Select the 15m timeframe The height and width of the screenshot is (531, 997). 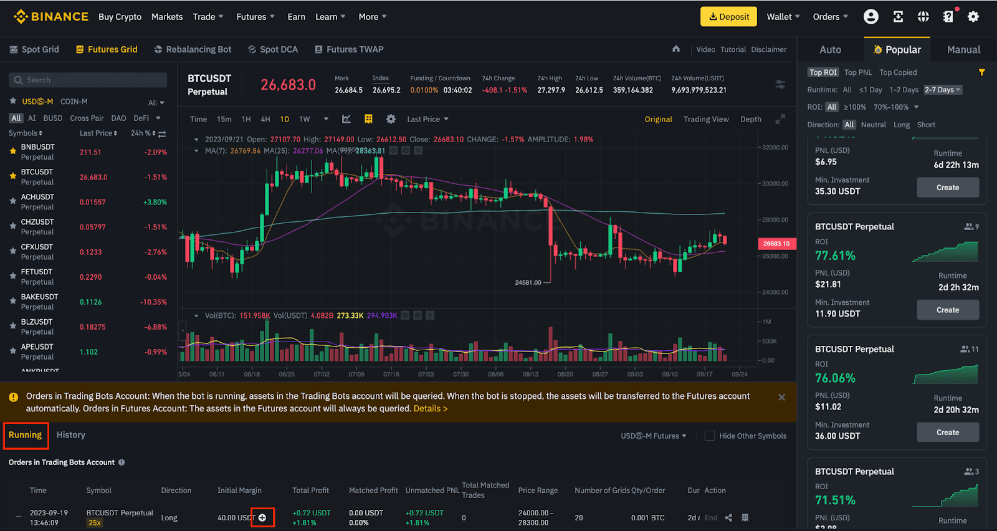point(224,119)
